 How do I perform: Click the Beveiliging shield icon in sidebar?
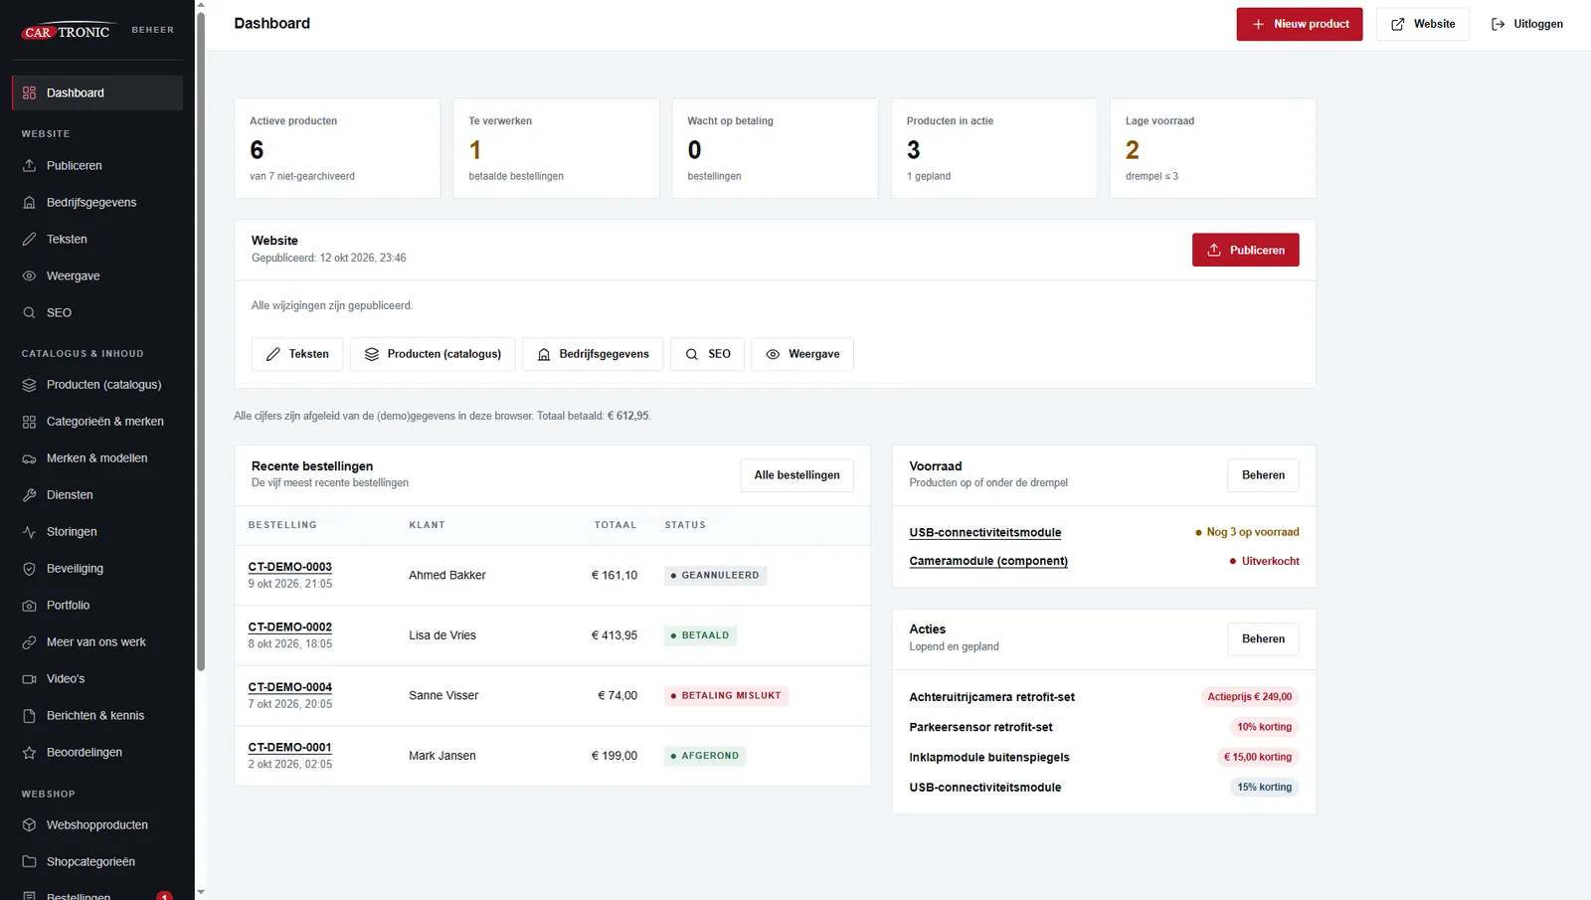tap(29, 569)
